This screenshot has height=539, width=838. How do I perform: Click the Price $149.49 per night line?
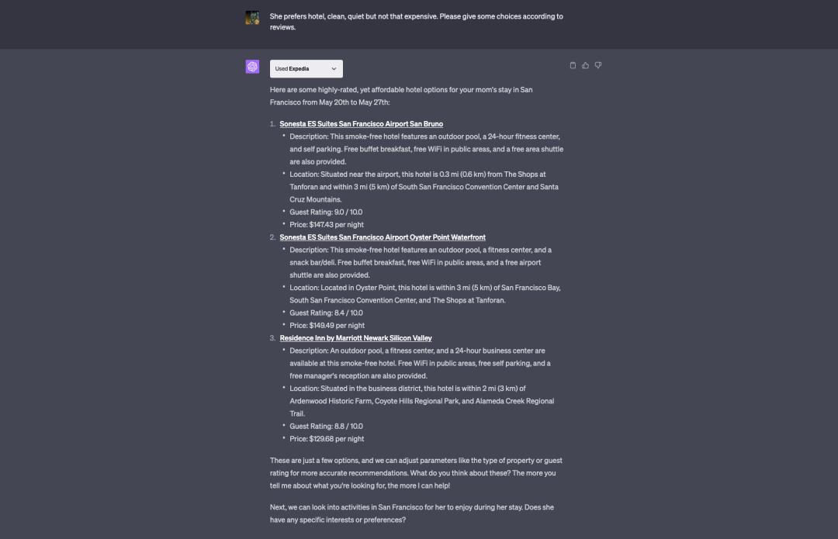pos(327,325)
